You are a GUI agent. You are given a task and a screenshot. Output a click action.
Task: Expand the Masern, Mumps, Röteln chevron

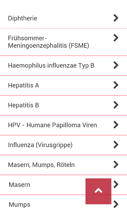pyautogui.click(x=116, y=164)
